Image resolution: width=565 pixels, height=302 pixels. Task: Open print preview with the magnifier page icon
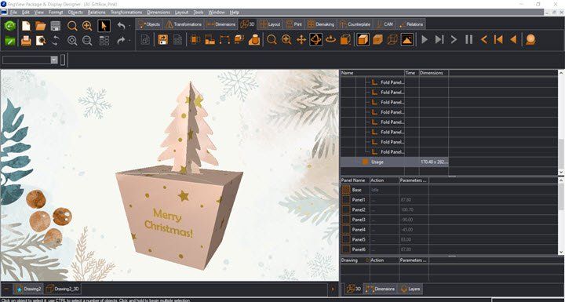point(40,40)
